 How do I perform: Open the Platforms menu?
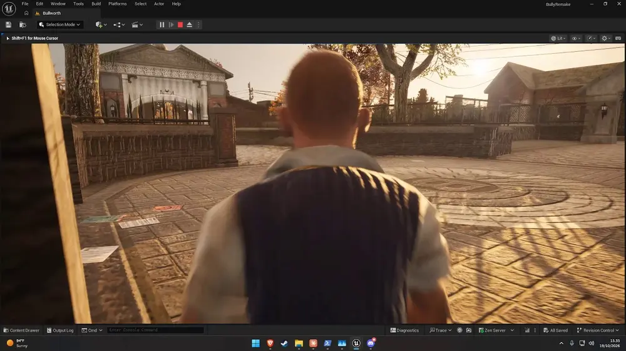pyautogui.click(x=118, y=4)
